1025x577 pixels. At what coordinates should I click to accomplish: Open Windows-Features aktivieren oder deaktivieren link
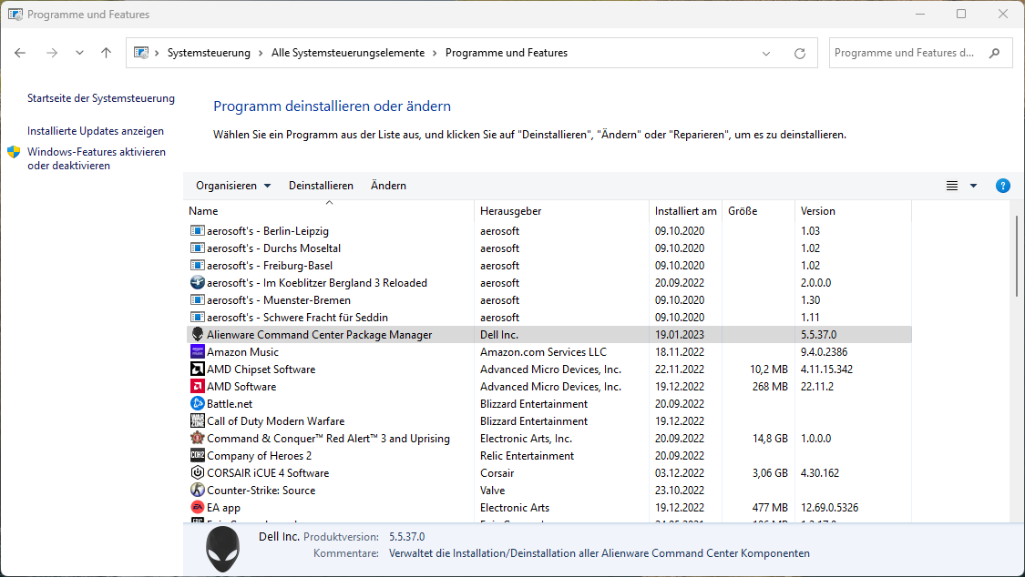click(97, 158)
